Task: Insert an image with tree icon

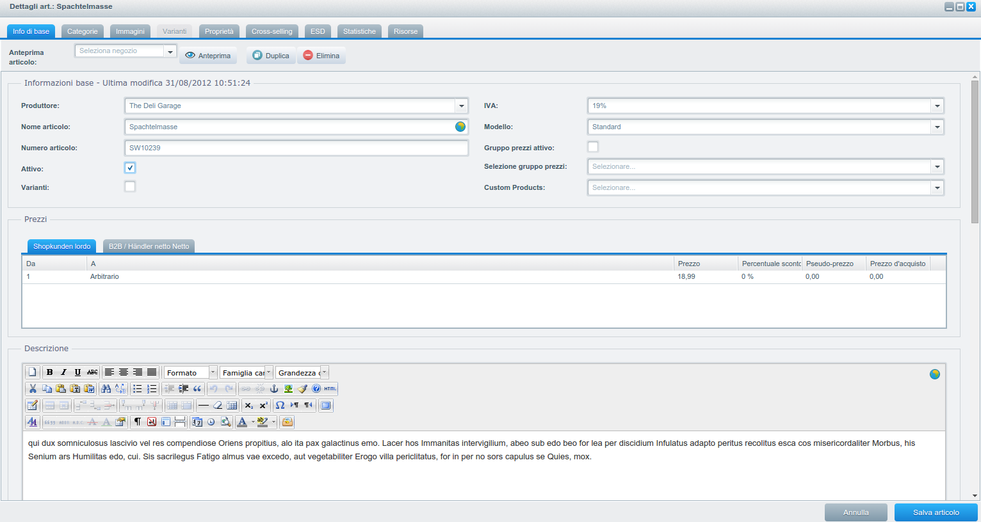Action: (288, 389)
